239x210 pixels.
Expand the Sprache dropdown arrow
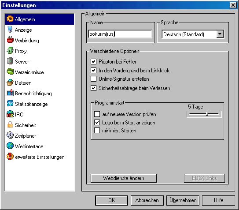220,34
